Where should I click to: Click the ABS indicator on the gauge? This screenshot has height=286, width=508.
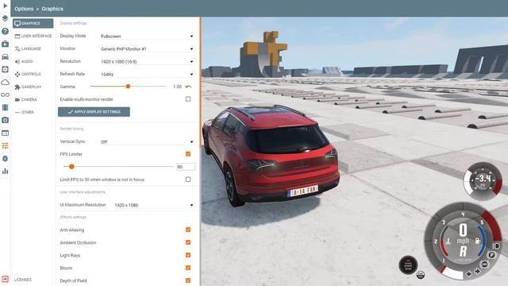pos(484,265)
